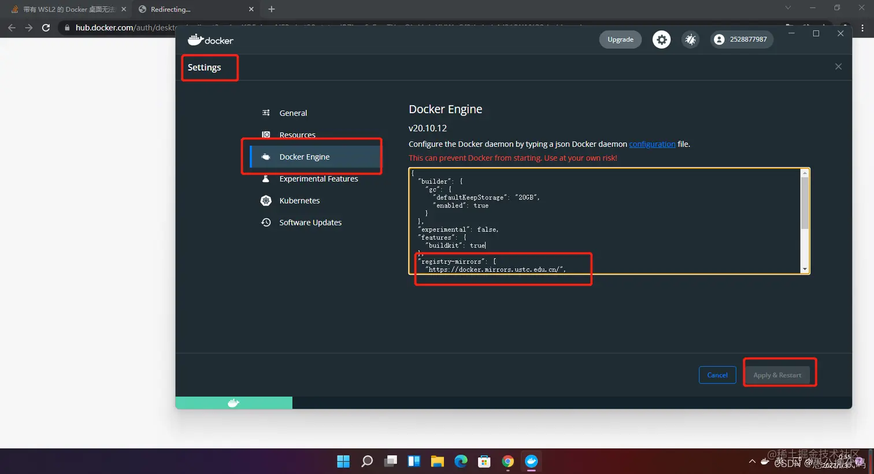The image size is (874, 474).
Task: Click the Resources disk icon
Action: [x=266, y=135]
